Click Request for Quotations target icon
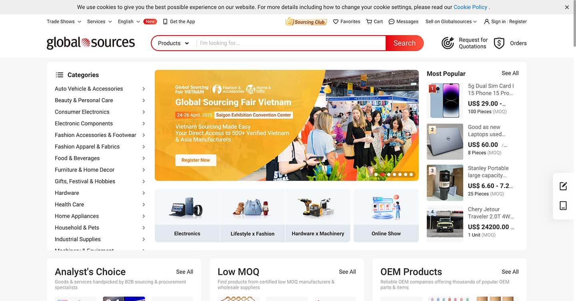Viewport: 576px width, 301px height. (448, 43)
